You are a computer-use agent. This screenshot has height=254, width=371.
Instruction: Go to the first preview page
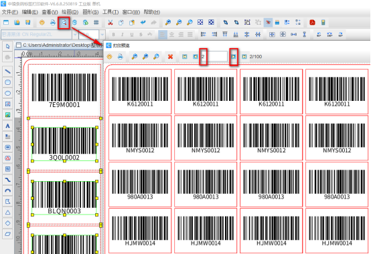click(x=185, y=56)
